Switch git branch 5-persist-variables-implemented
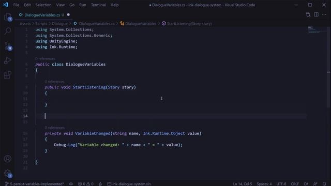 [35, 184]
